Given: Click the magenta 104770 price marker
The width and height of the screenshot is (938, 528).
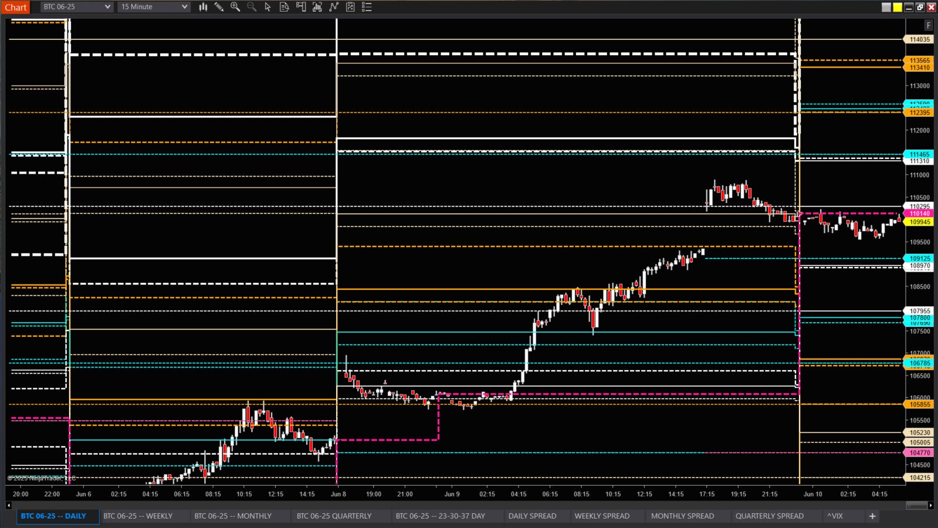Looking at the screenshot, I should (919, 453).
